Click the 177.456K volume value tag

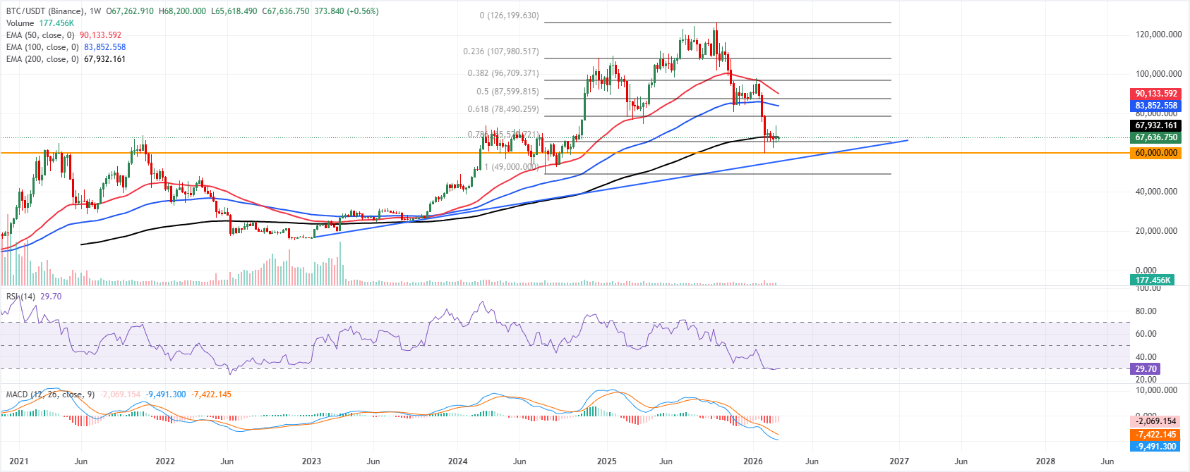tap(1153, 280)
